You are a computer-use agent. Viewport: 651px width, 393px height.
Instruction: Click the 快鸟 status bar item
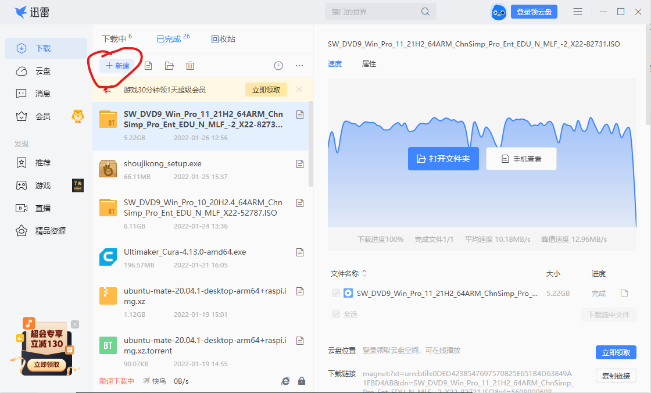[x=154, y=381]
